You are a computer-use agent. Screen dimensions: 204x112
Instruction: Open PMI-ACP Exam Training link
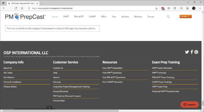(163, 77)
